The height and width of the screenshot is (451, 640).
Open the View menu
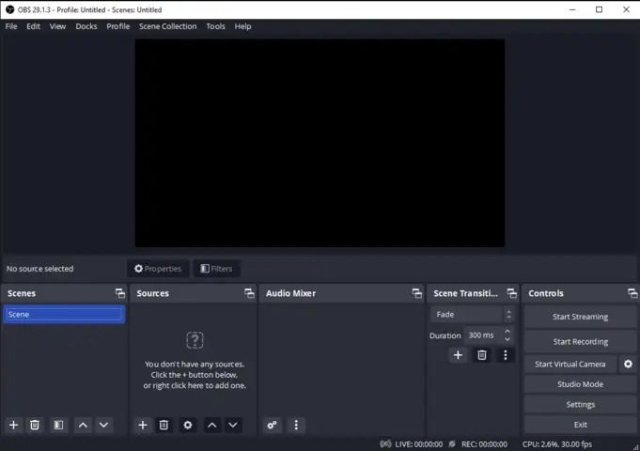tap(57, 26)
